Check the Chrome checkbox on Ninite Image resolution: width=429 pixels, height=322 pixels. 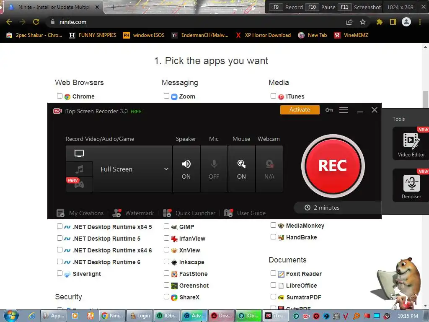(59, 96)
